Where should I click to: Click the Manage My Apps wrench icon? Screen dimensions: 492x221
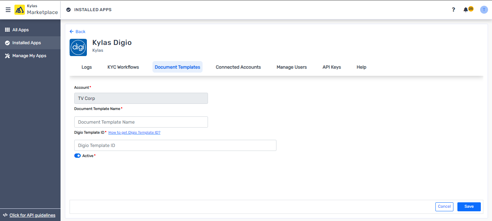point(8,56)
